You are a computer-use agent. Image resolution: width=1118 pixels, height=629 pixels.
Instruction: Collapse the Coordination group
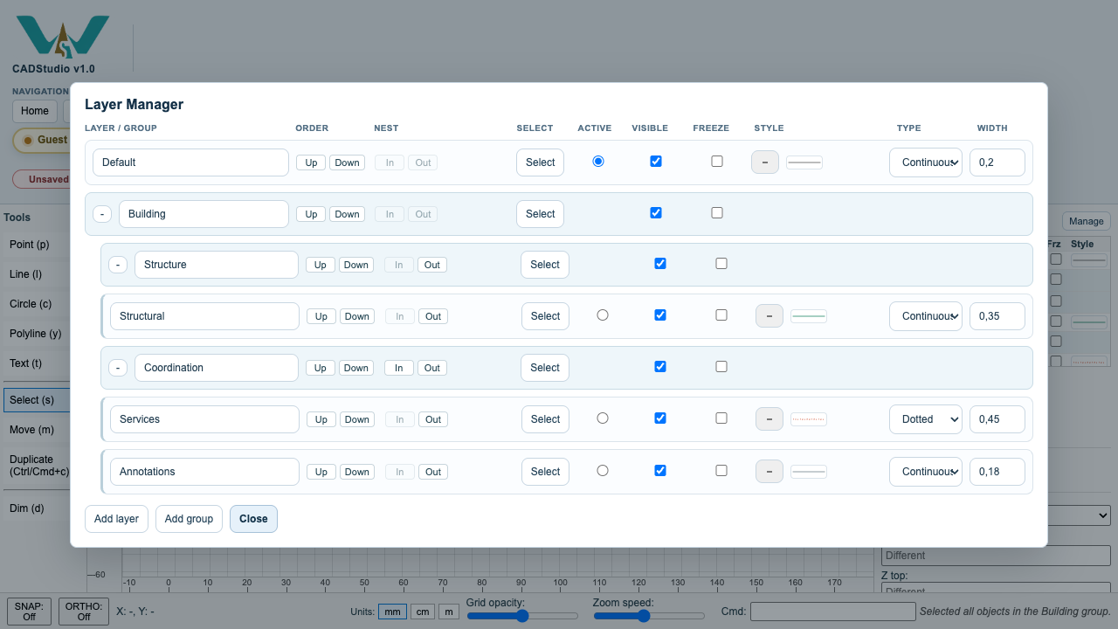click(x=118, y=368)
